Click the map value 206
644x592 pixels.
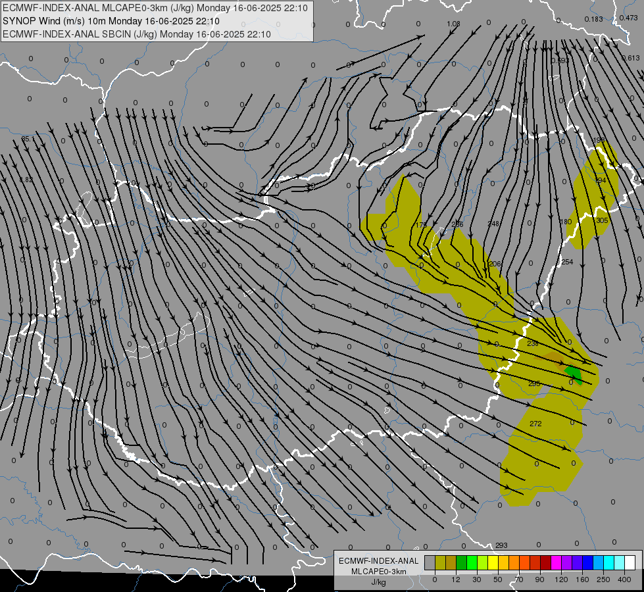(495, 264)
